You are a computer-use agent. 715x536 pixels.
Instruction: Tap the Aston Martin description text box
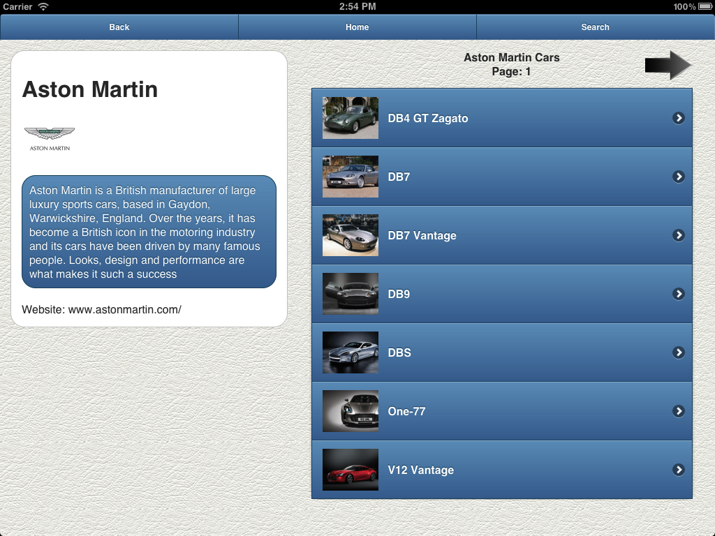coord(149,232)
